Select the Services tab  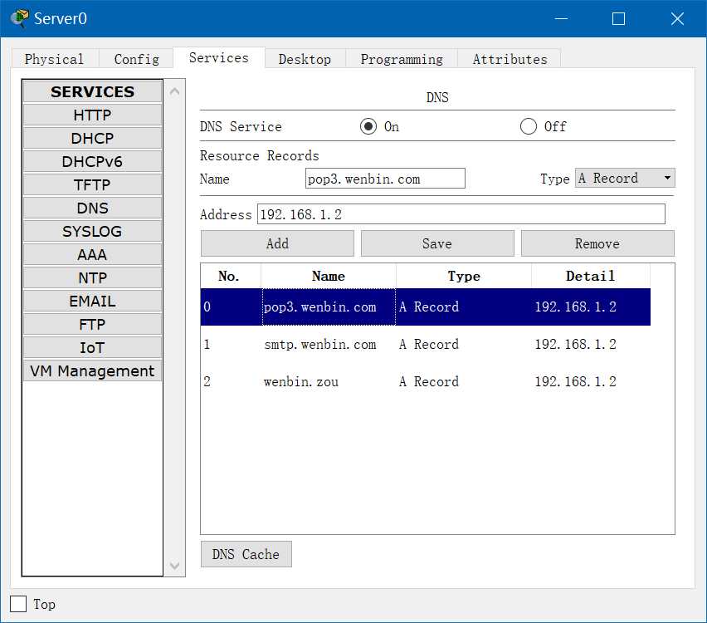coord(219,58)
